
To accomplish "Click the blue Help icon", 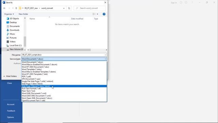I will point(104,14).
